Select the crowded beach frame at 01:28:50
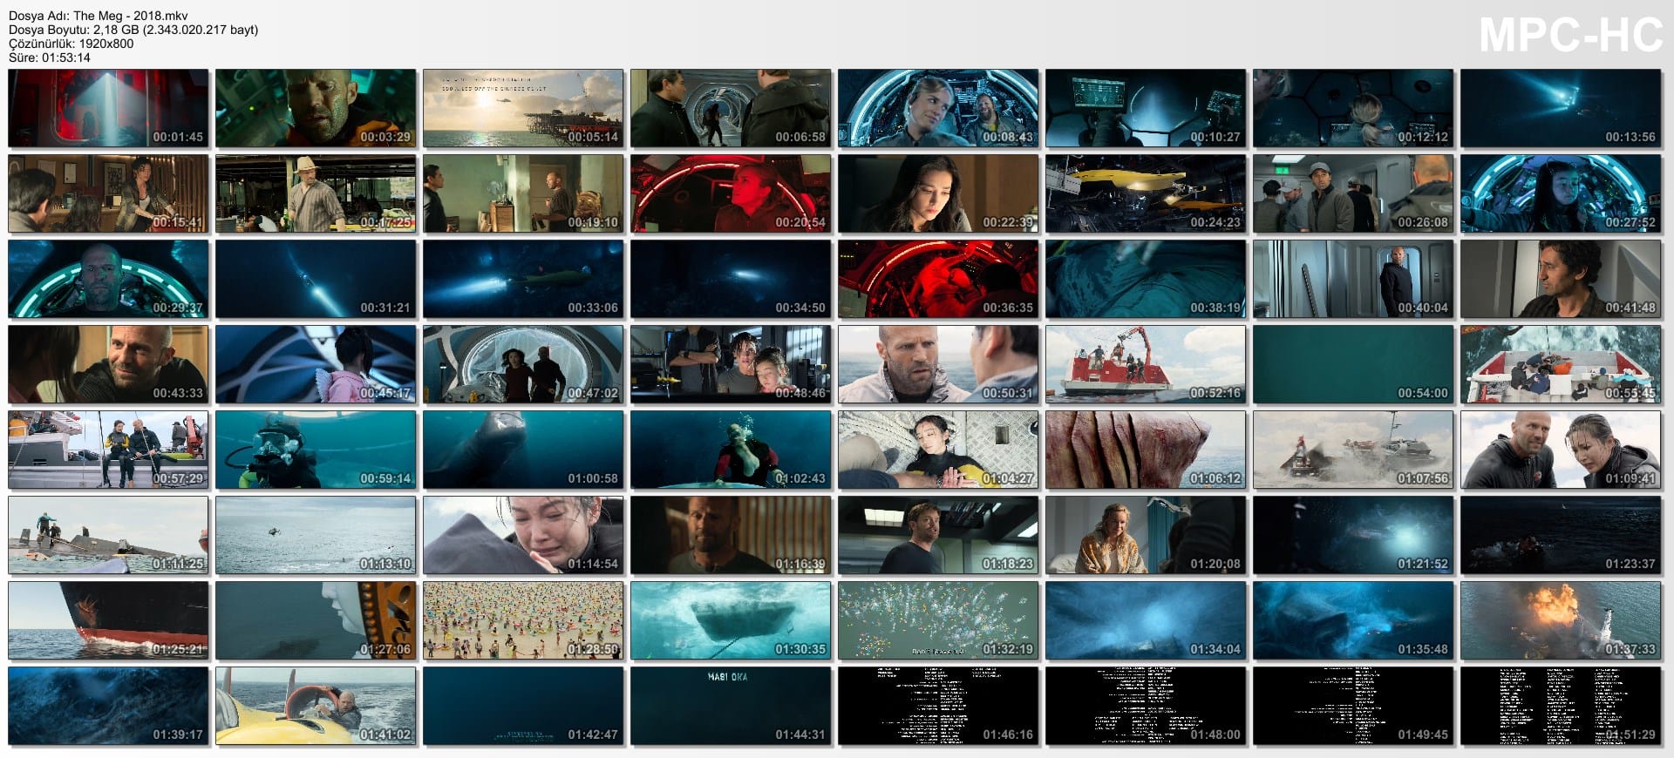 click(523, 620)
